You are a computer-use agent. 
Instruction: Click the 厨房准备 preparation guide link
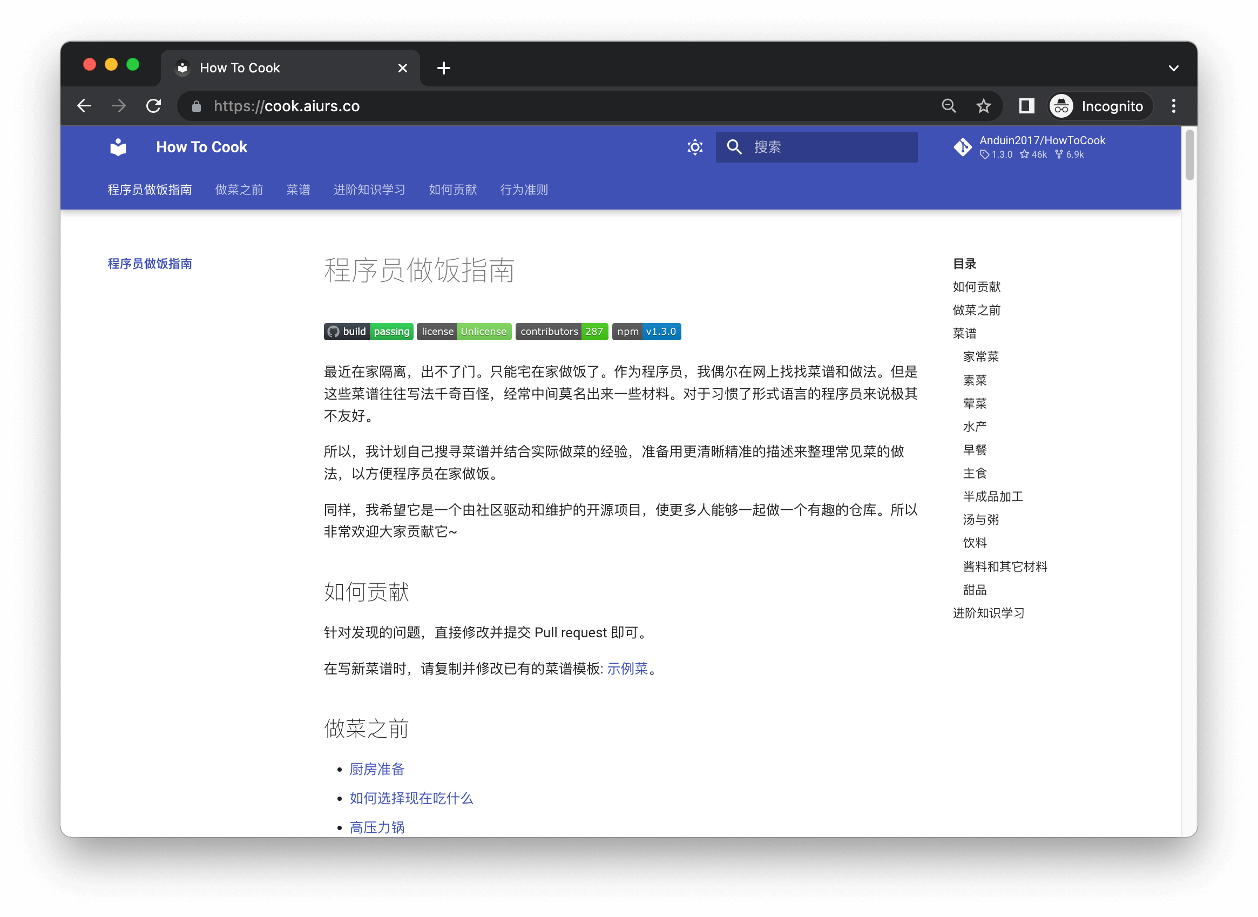[376, 768]
